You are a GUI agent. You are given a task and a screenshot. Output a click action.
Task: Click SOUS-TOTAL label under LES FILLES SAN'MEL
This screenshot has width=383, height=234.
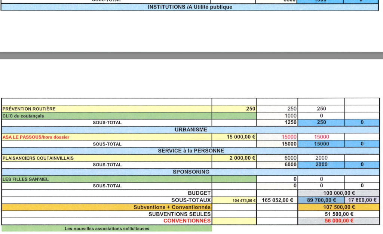[107, 186]
